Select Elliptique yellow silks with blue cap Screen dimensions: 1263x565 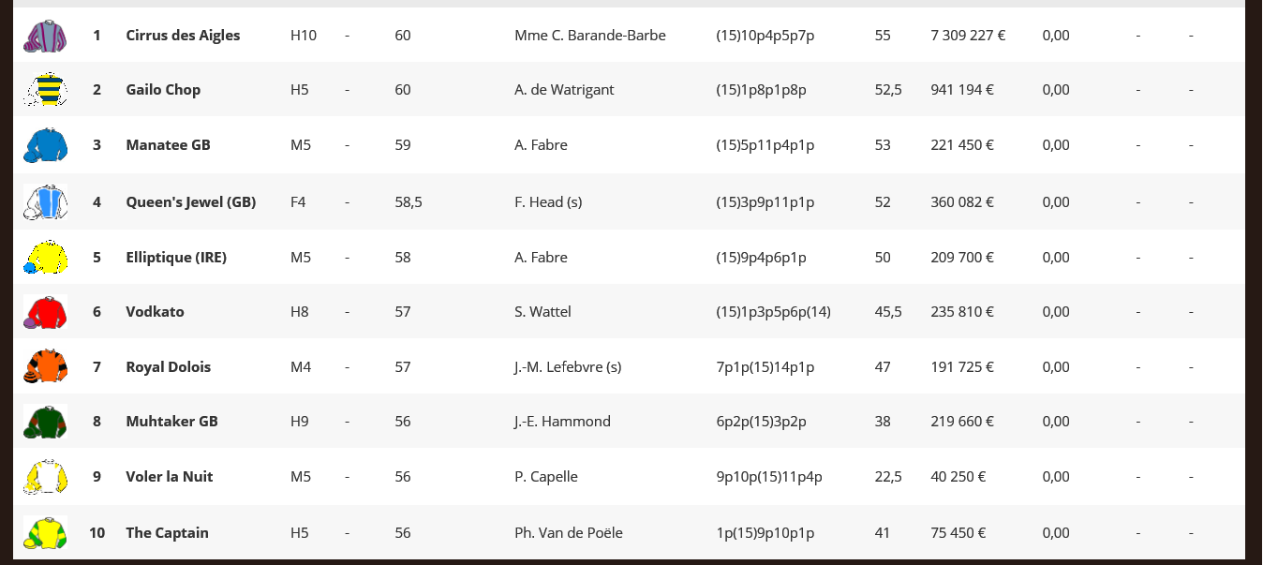[x=45, y=257]
